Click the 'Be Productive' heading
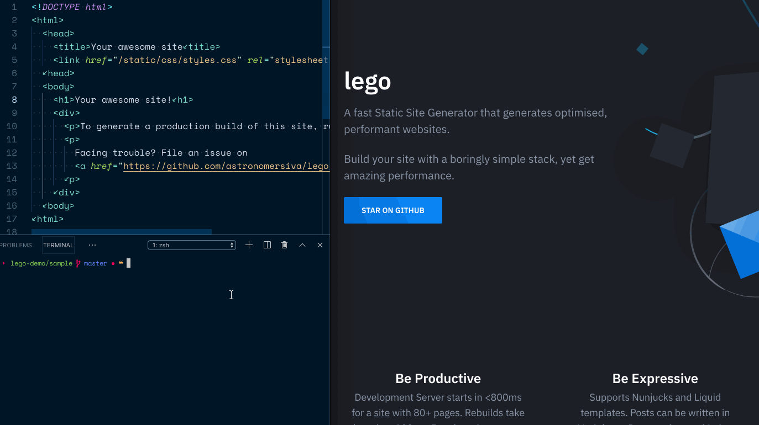 (438, 379)
